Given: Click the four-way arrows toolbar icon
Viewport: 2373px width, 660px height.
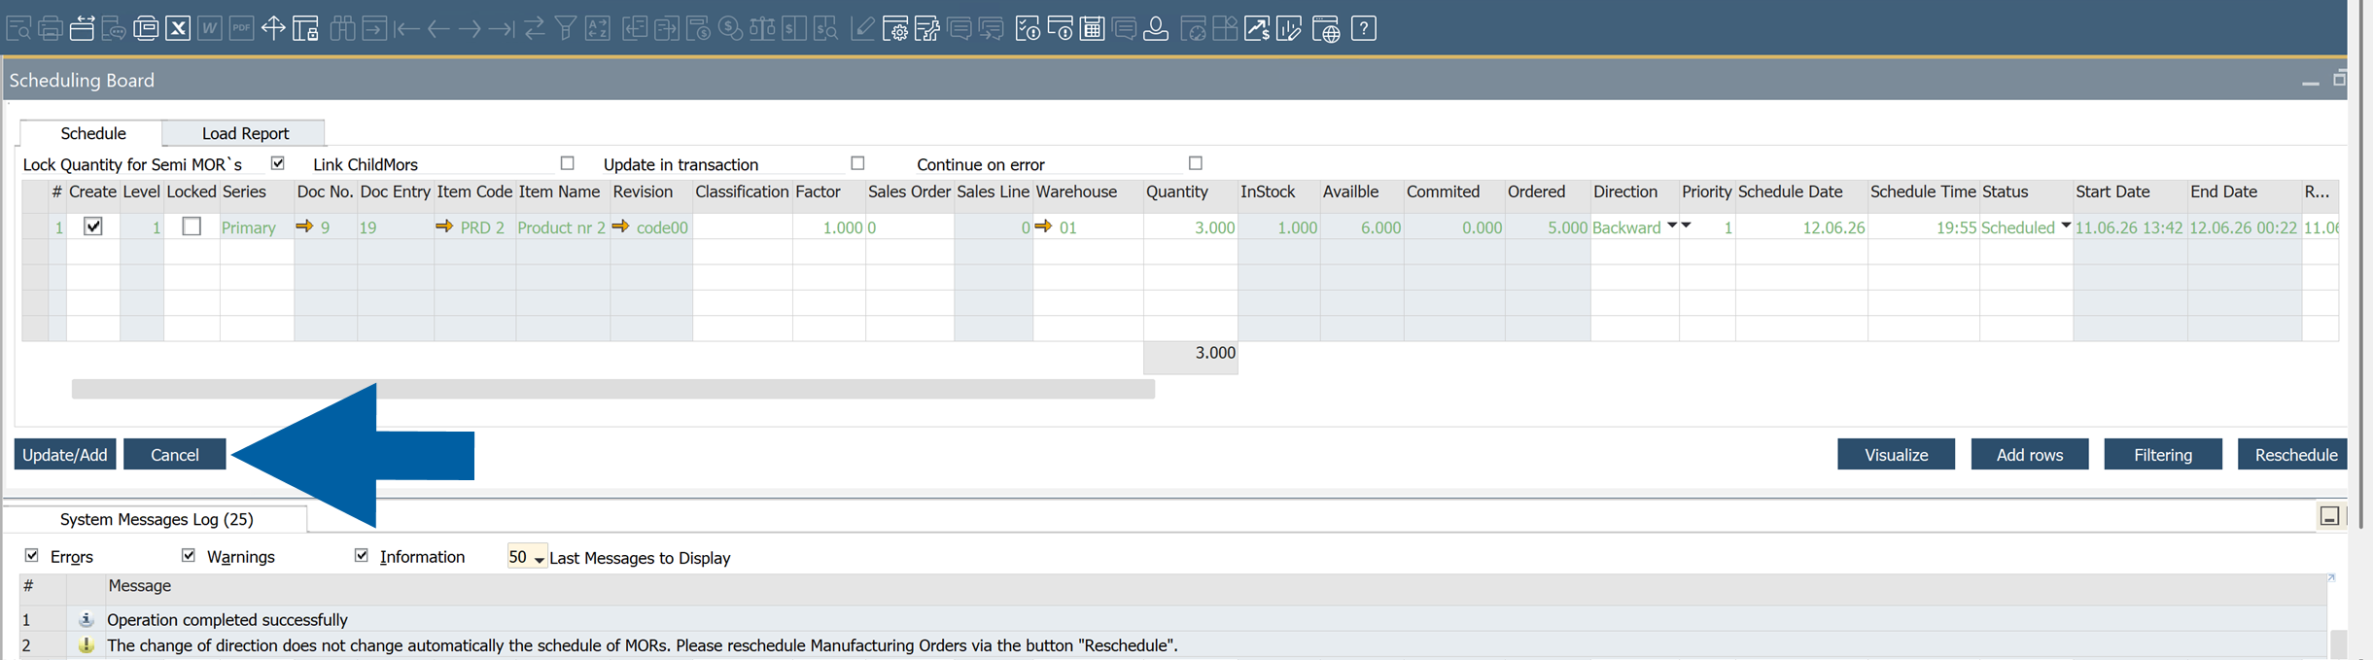Looking at the screenshot, I should (273, 29).
